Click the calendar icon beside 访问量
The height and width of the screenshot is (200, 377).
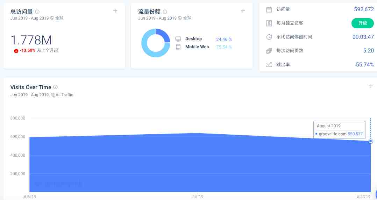(269, 10)
